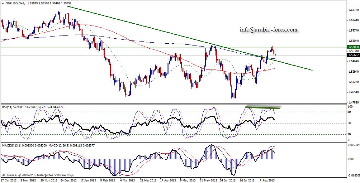This screenshot has width=360, height=183.
Task: Click the 50 level on oscillator scale
Action: (x=350, y=123)
